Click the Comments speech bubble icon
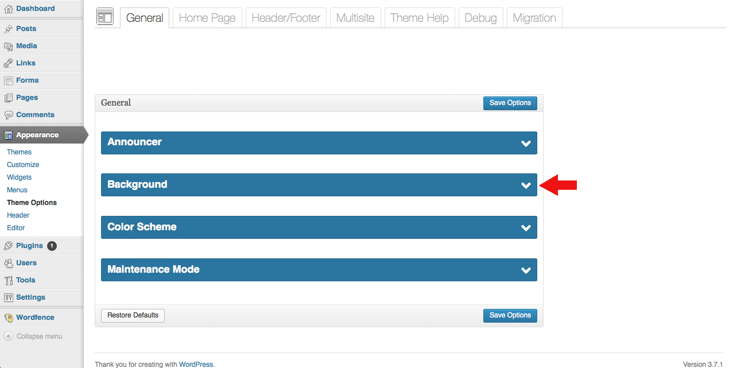Viewport: 733px width, 368px height. pyautogui.click(x=8, y=115)
